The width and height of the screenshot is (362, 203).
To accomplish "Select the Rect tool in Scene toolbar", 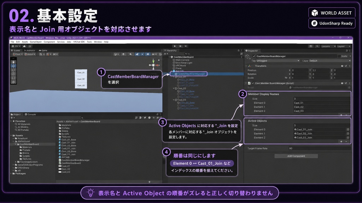I will (13, 78).
